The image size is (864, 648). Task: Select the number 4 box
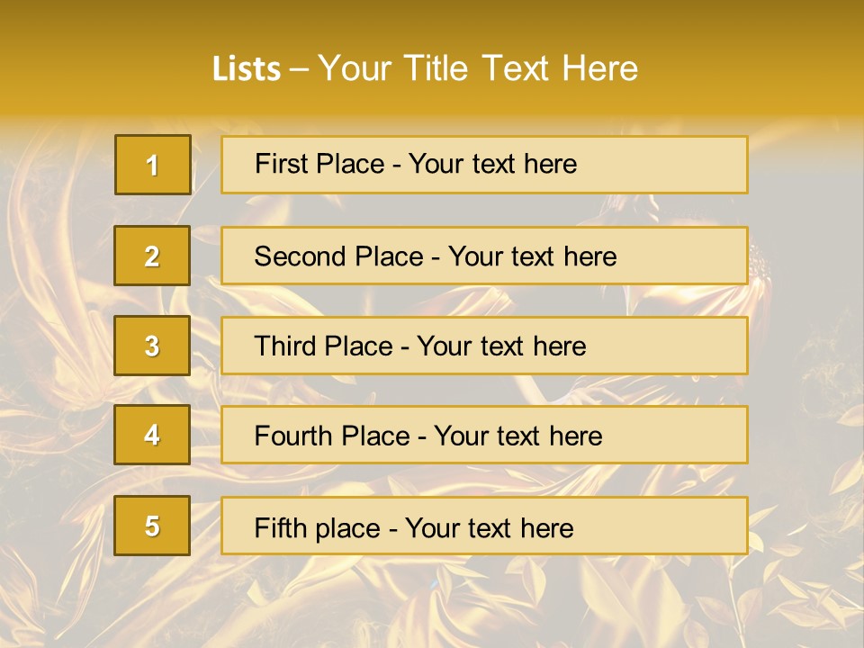click(x=152, y=435)
